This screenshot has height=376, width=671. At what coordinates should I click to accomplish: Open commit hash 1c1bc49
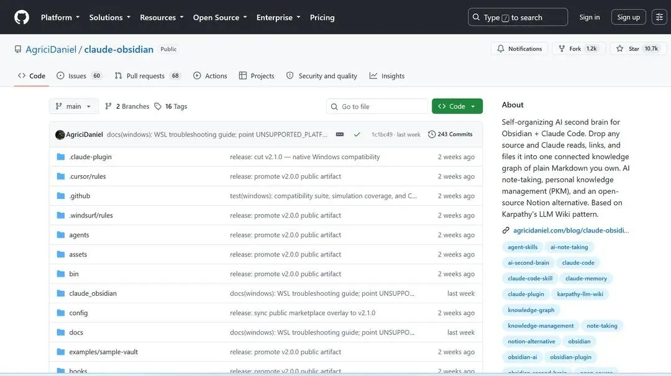(x=381, y=134)
